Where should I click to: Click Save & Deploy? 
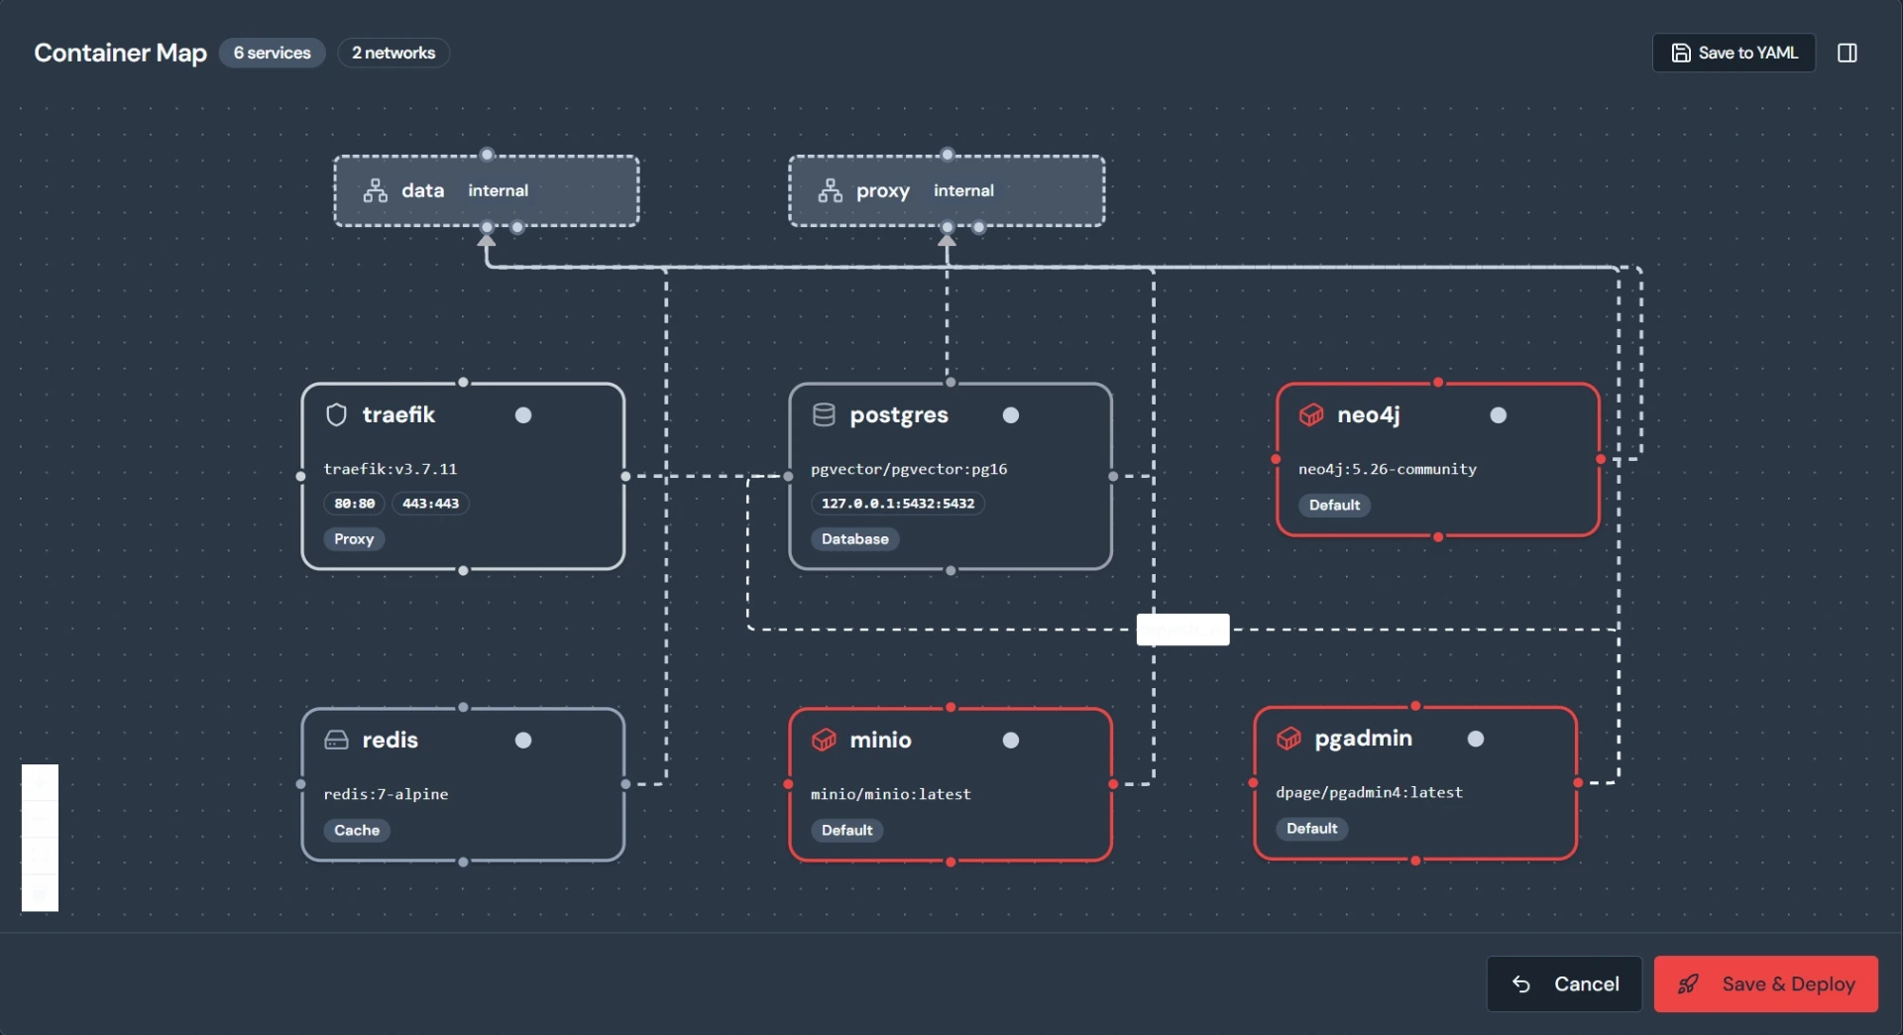click(1766, 983)
